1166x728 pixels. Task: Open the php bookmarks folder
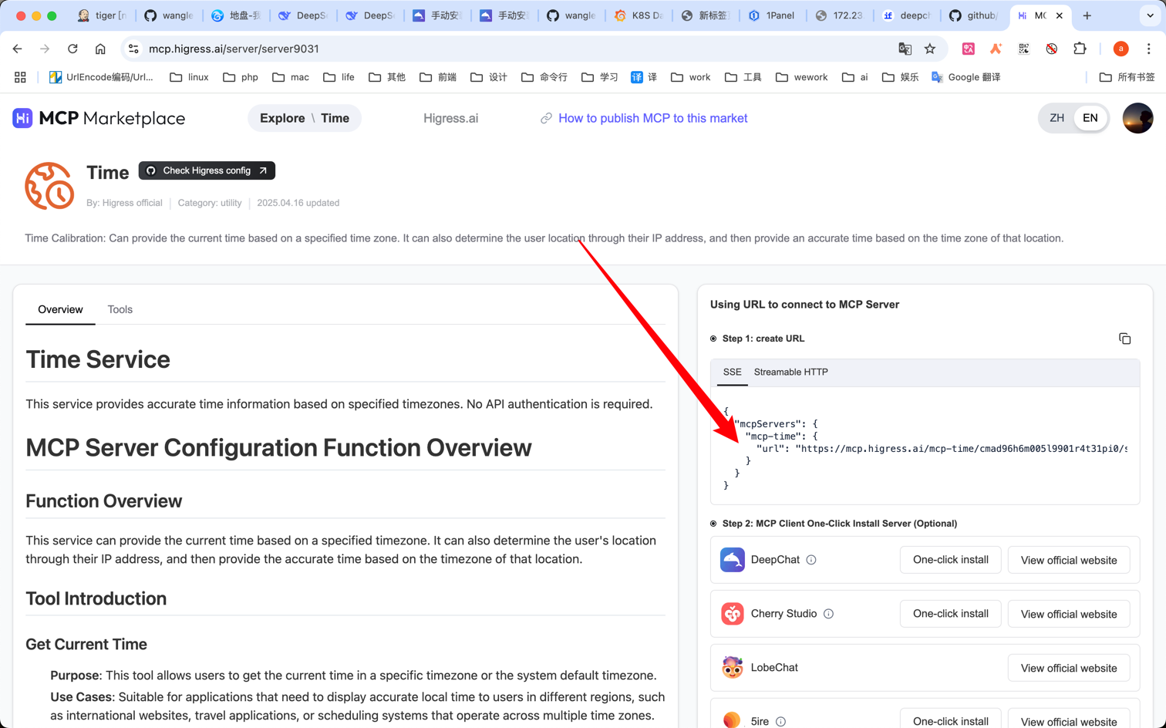(240, 77)
